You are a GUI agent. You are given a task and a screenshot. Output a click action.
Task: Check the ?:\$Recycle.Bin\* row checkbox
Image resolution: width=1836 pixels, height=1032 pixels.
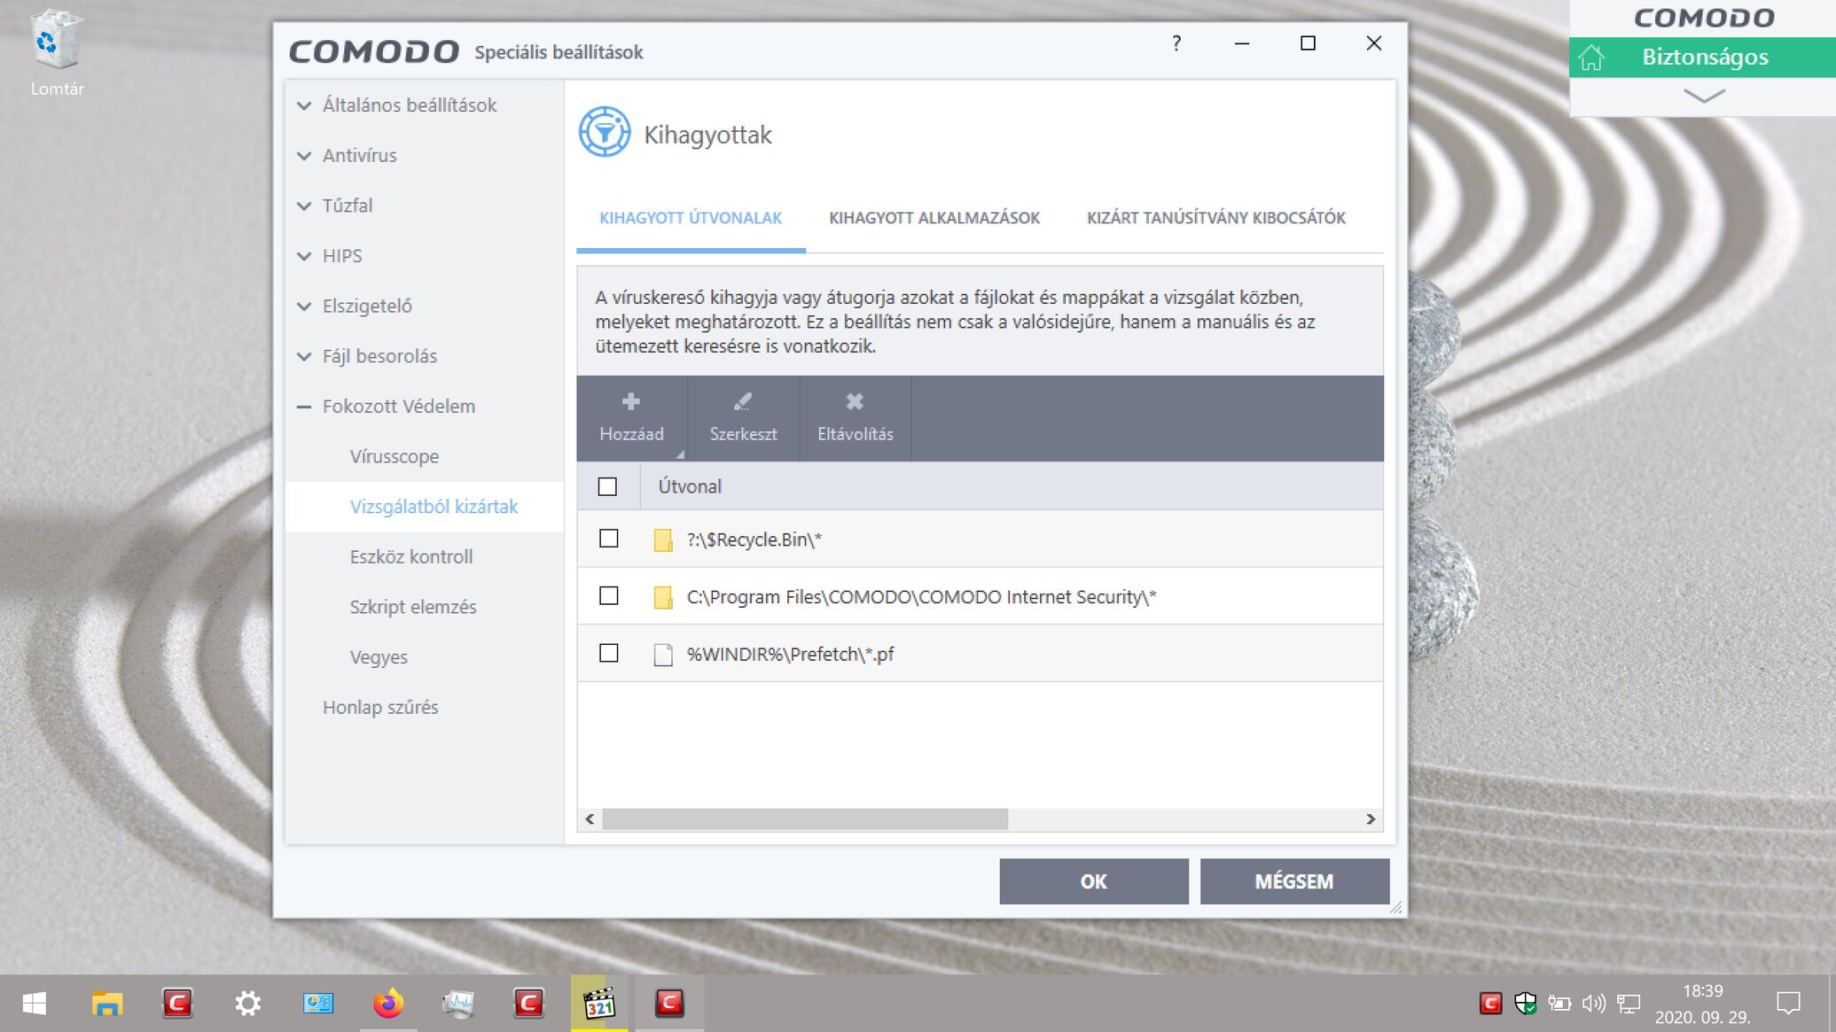click(608, 539)
